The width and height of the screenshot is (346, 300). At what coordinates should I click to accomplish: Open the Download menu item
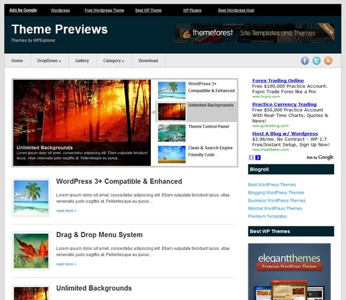(x=148, y=61)
